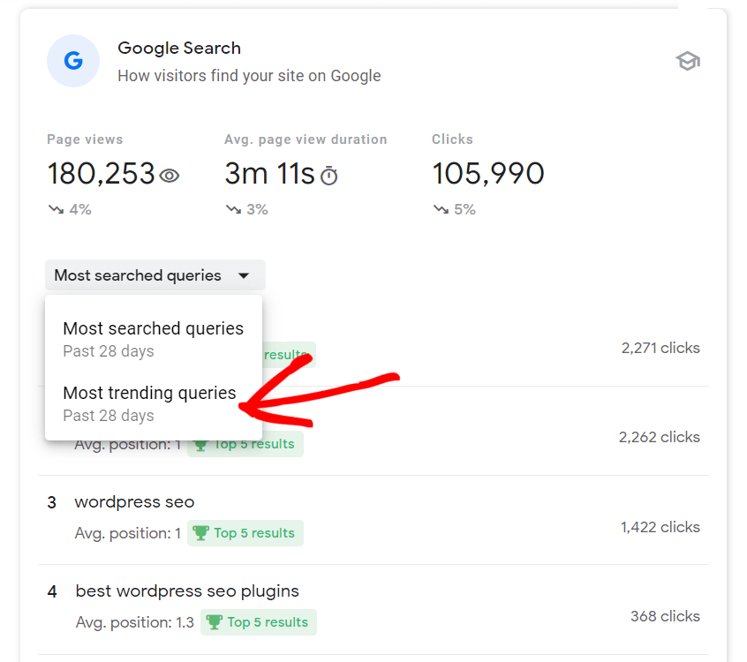This screenshot has width=747, height=662.
Task: Click the stopwatch icon beside 3m 11s
Action: (328, 176)
